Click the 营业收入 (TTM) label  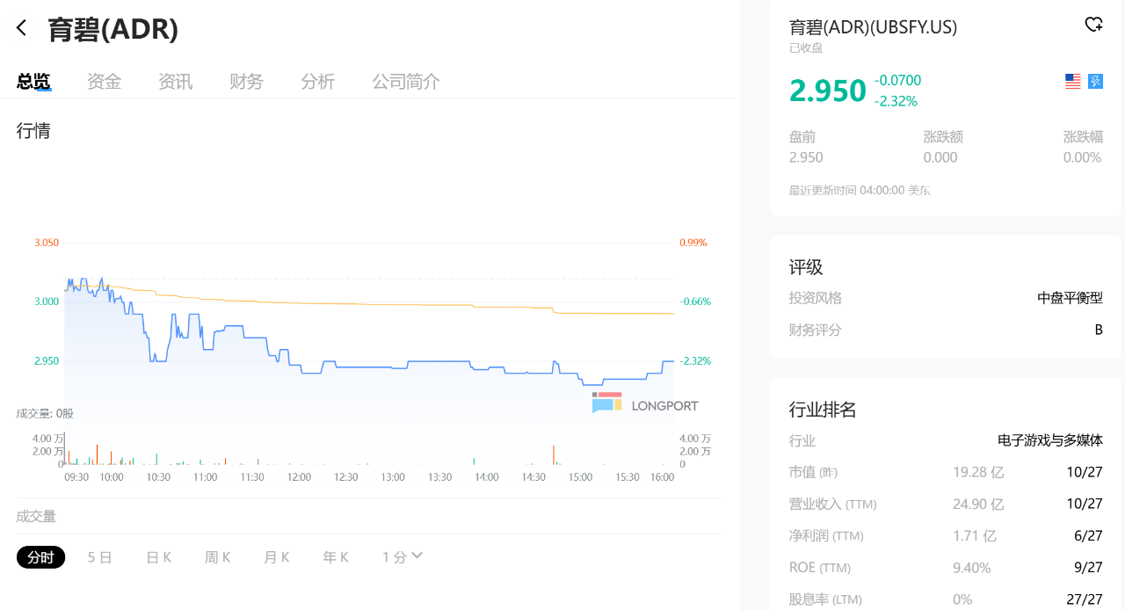pos(833,505)
